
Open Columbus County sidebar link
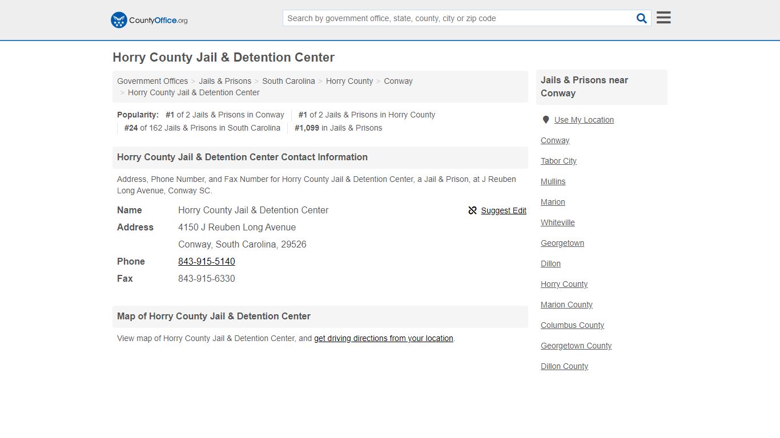pyautogui.click(x=572, y=325)
